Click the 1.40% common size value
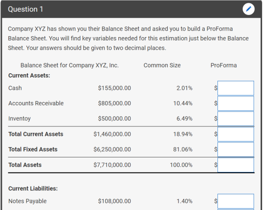Viewport: 263px width, 210px height. click(x=184, y=201)
